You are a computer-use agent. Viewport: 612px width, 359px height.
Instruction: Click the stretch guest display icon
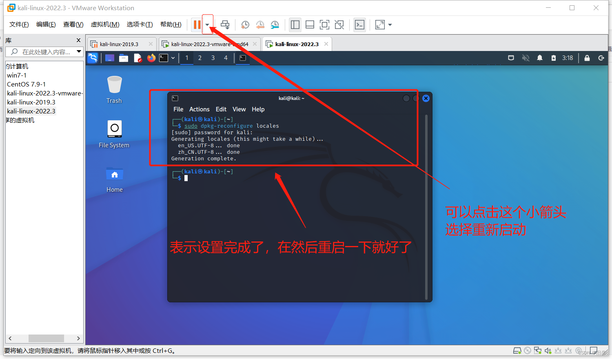click(380, 24)
